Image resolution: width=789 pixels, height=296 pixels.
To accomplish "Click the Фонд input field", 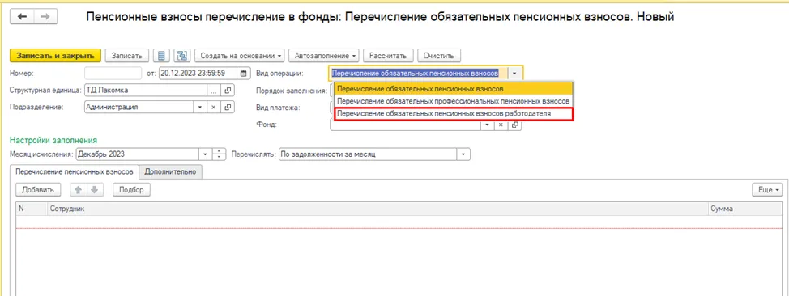I will 406,125.
